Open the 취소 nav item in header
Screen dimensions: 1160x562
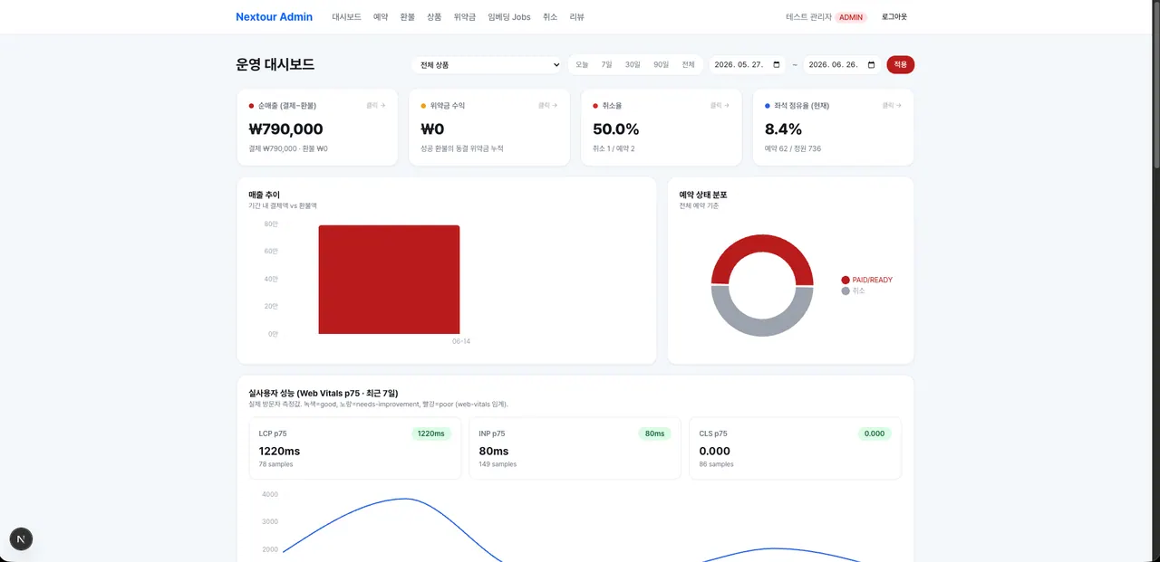click(x=550, y=17)
